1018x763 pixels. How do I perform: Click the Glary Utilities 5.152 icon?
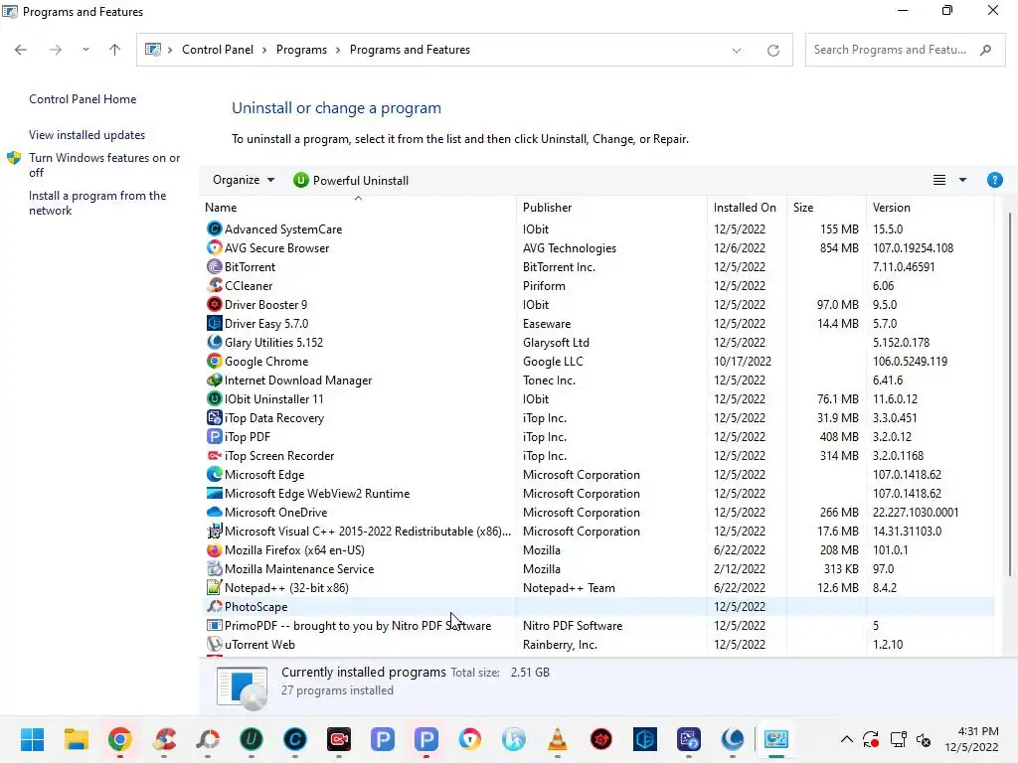pos(215,342)
